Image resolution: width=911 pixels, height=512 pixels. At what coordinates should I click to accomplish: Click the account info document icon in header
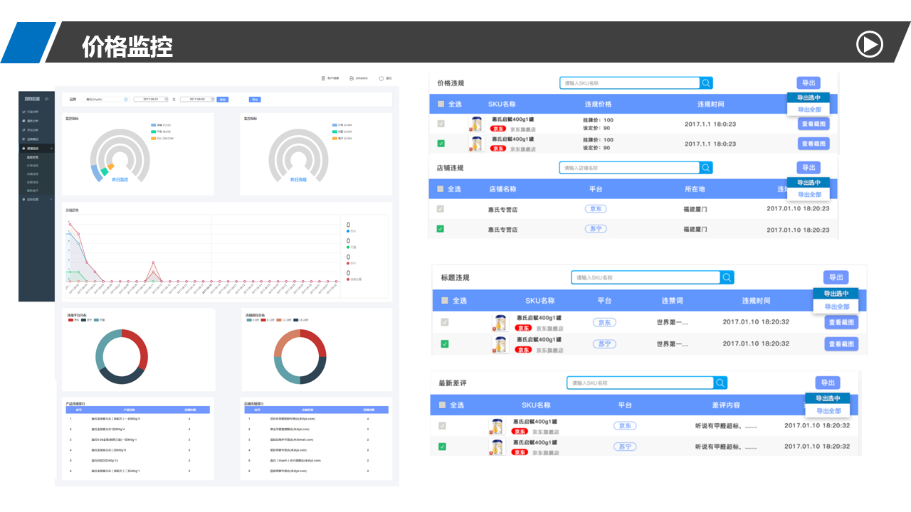(323, 78)
